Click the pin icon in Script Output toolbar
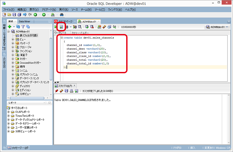This screenshot has width=233, height=152. pyautogui.click(x=56, y=91)
